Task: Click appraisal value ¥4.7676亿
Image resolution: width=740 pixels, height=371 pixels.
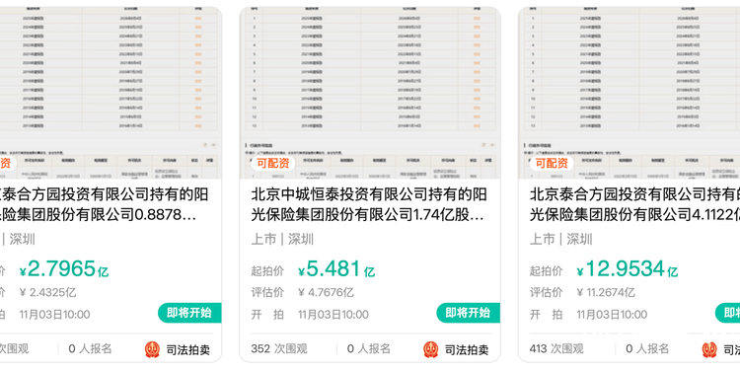Action: [x=327, y=293]
